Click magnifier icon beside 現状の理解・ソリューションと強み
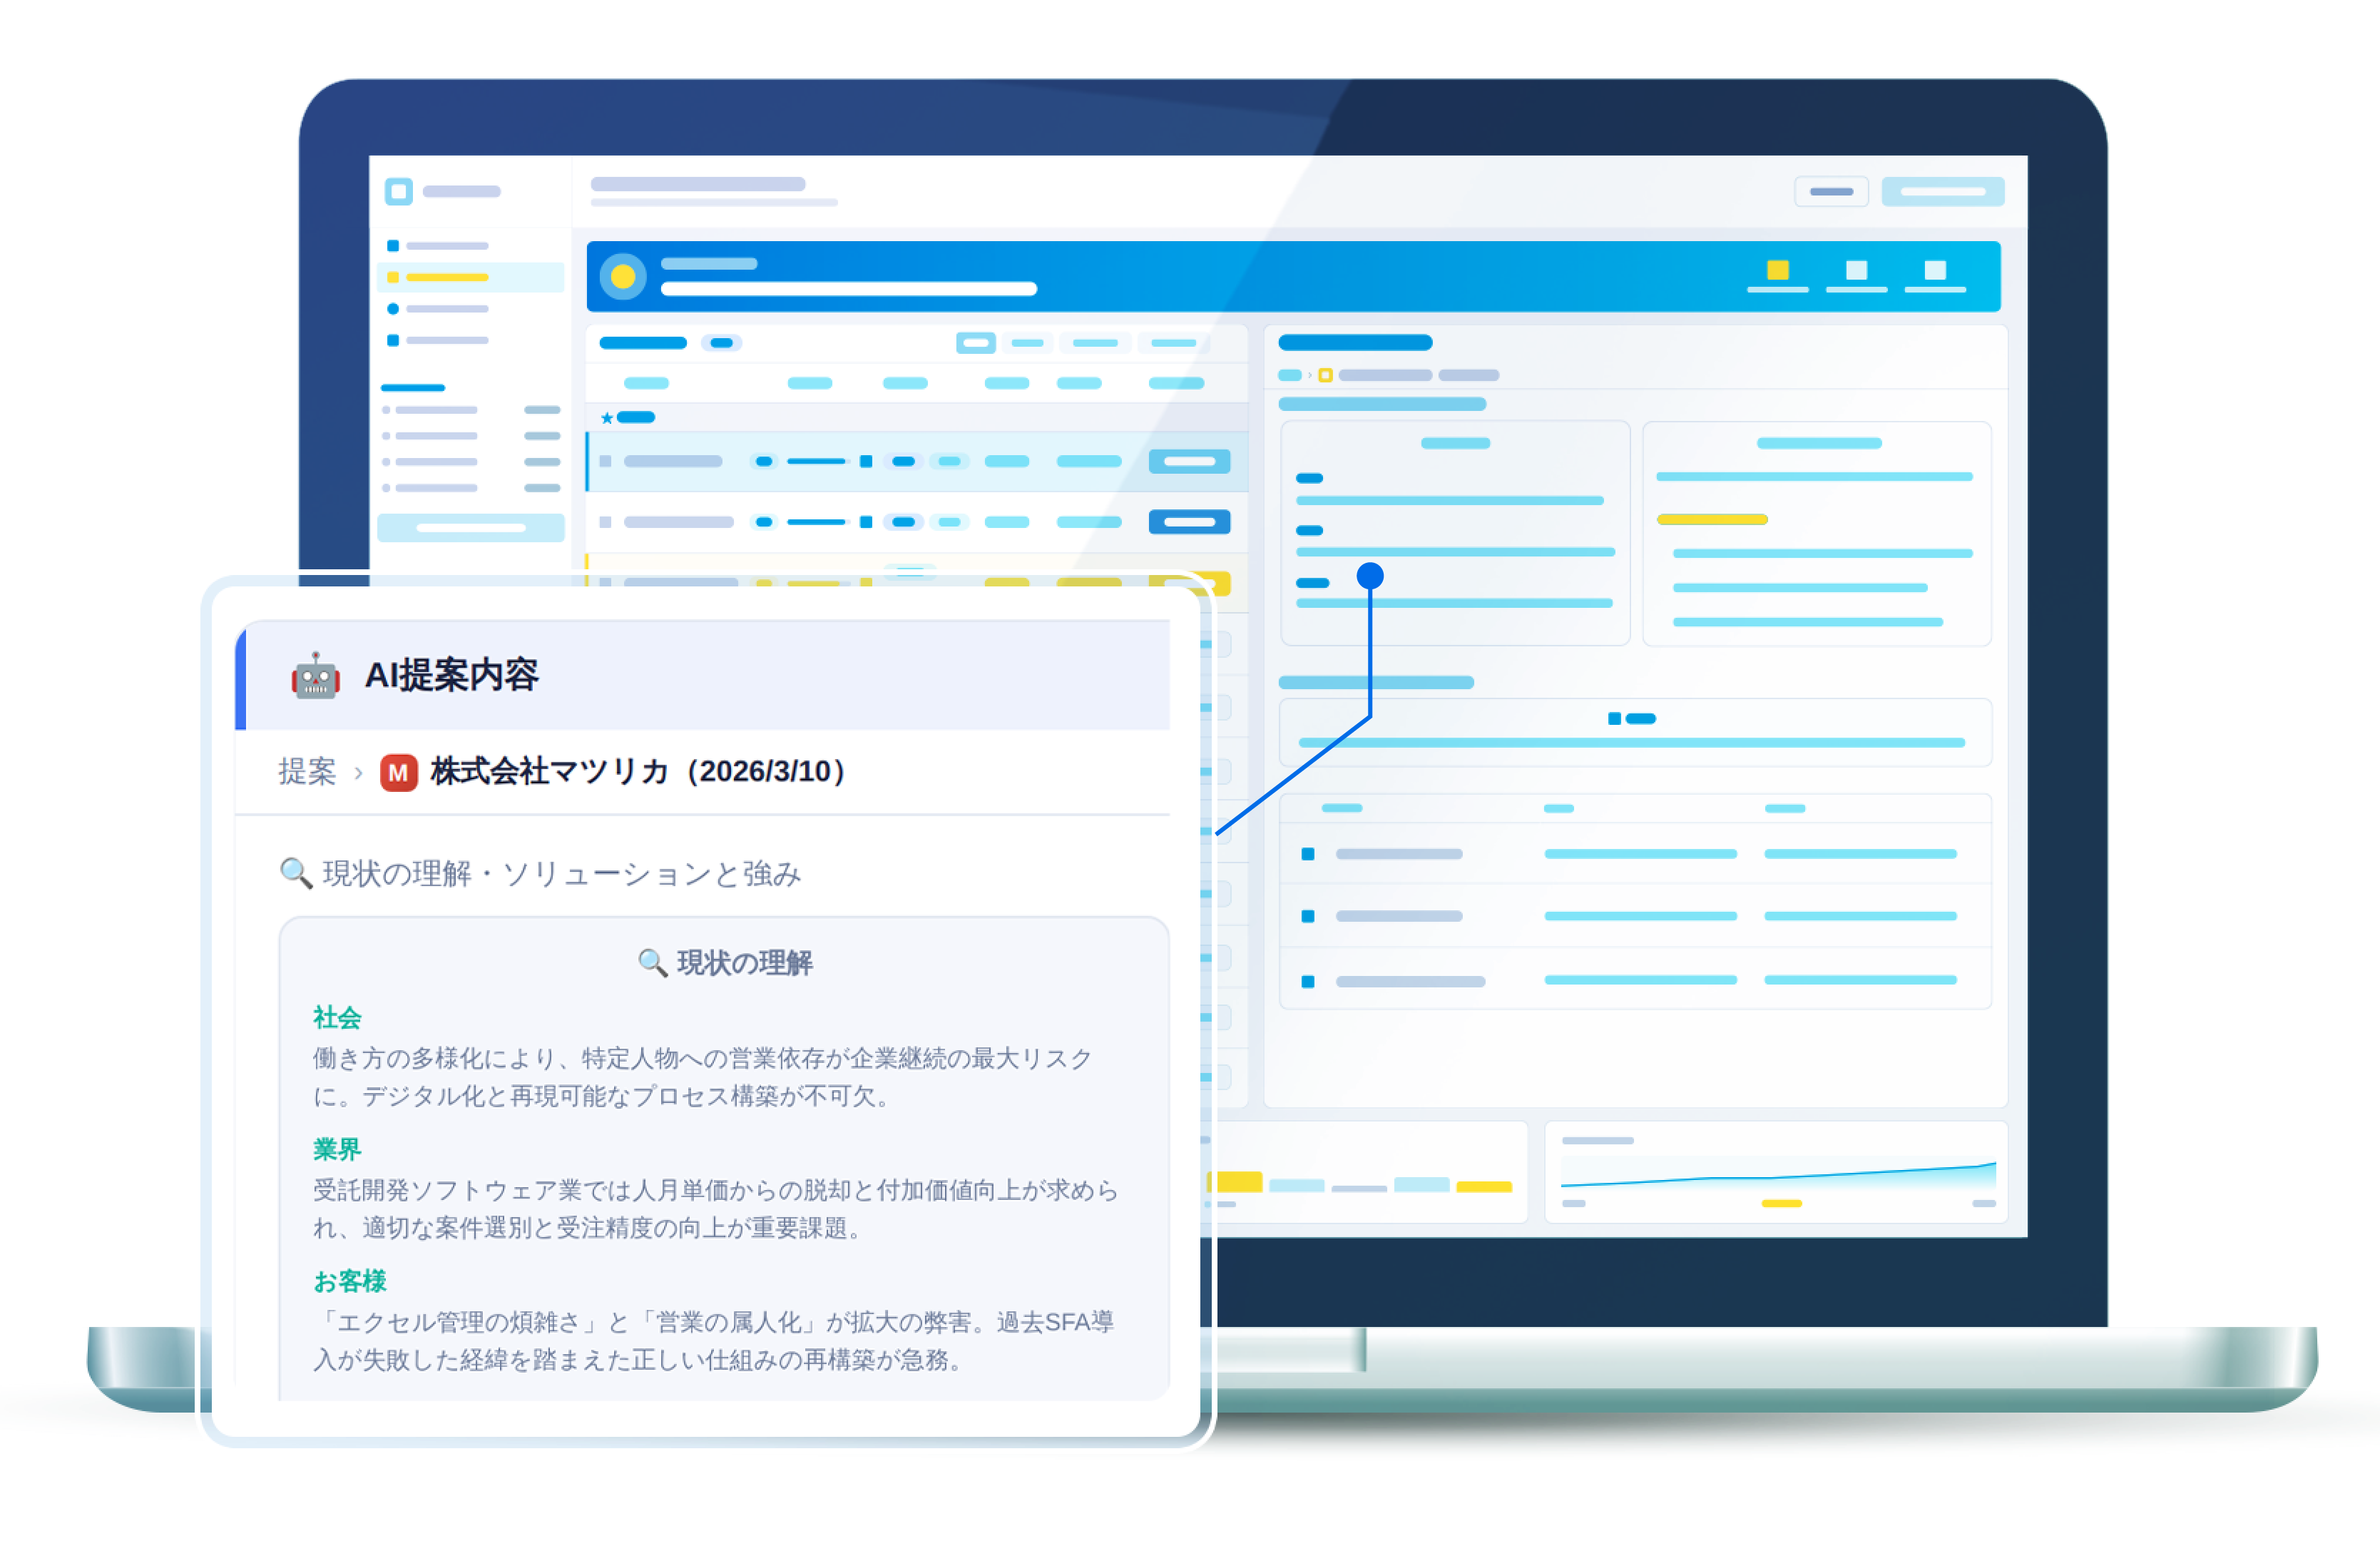The width and height of the screenshot is (2380, 1541). pyautogui.click(x=295, y=873)
